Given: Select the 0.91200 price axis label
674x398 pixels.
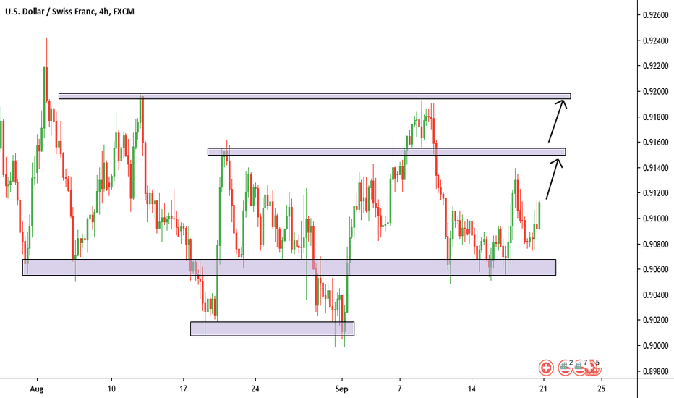Looking at the screenshot, I should (x=655, y=192).
